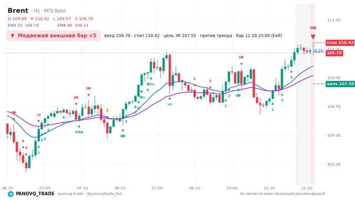The image size is (355, 200).
Task: Click the red '×2' marker label
Action: click(x=38, y=115)
